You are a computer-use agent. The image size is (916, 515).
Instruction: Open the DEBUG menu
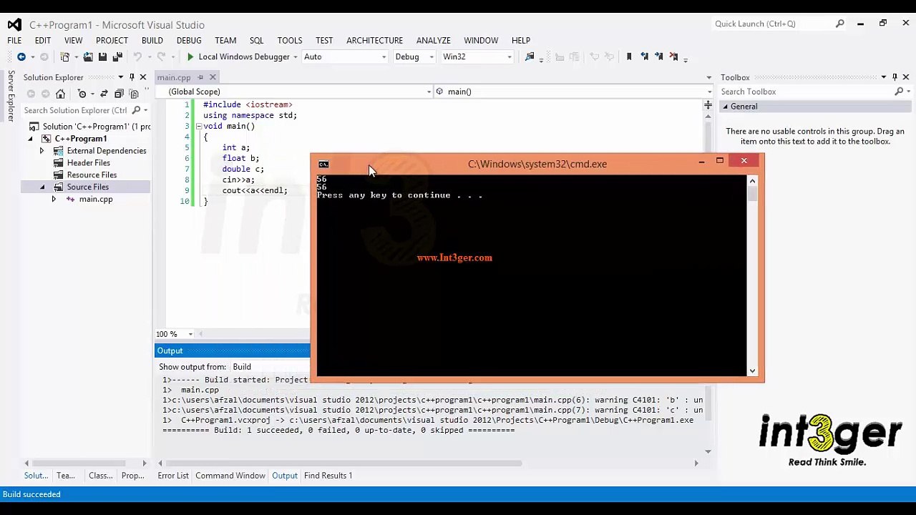tap(189, 41)
